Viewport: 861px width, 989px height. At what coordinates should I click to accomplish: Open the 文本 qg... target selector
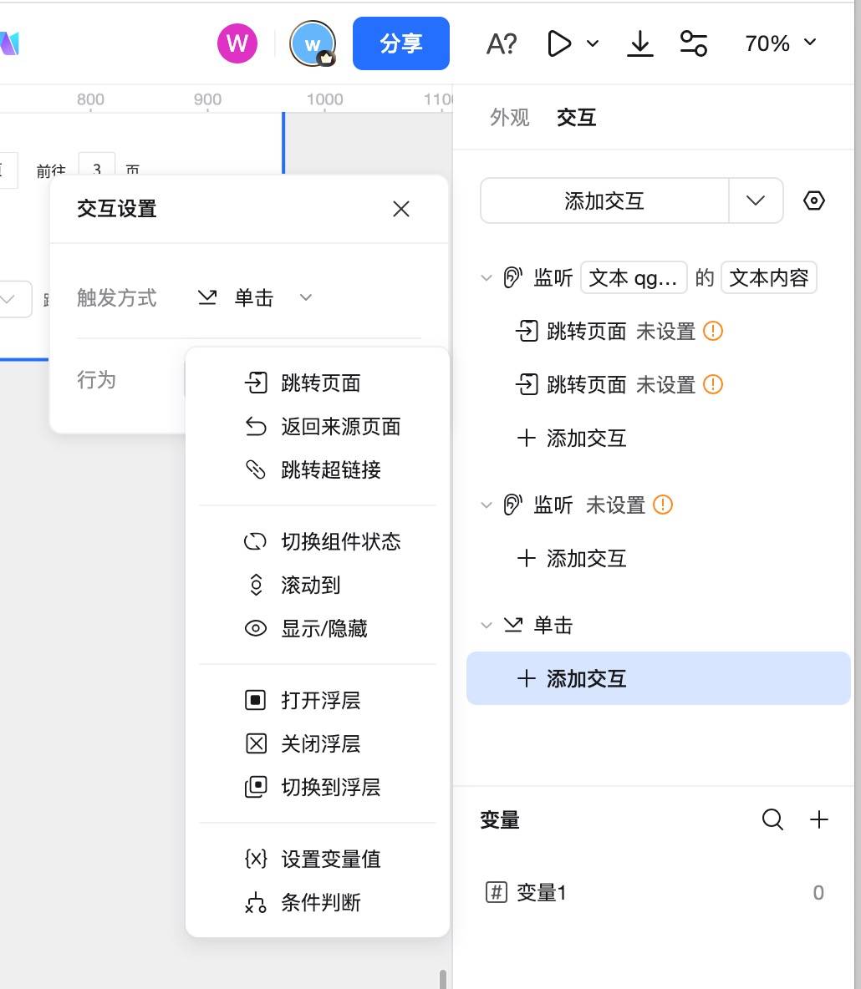(633, 277)
